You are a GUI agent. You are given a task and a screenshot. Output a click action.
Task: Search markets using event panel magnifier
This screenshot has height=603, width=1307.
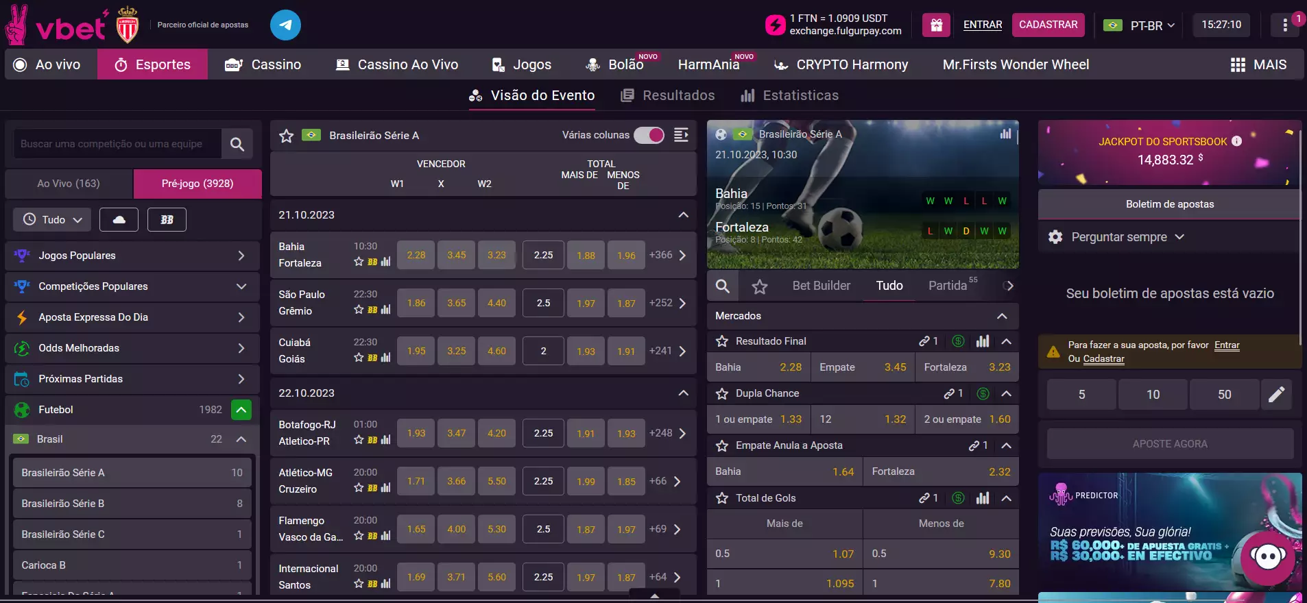[x=723, y=286]
